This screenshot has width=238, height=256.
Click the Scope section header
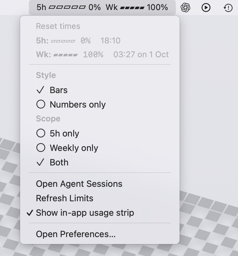[48, 119]
